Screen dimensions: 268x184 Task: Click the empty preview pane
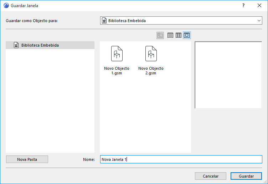coord(228,75)
